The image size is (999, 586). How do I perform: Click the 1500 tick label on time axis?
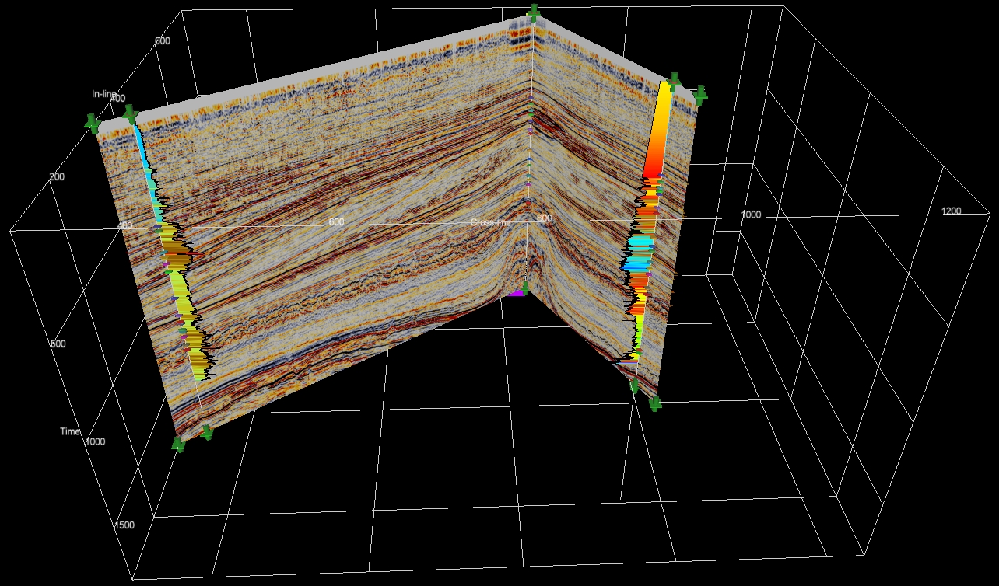(124, 525)
